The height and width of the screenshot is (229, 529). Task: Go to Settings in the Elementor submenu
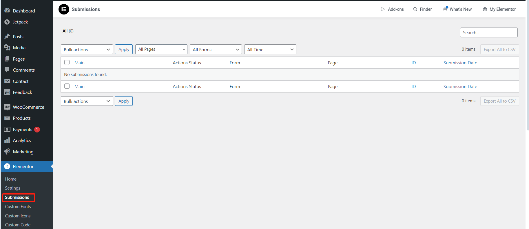[x=13, y=188]
